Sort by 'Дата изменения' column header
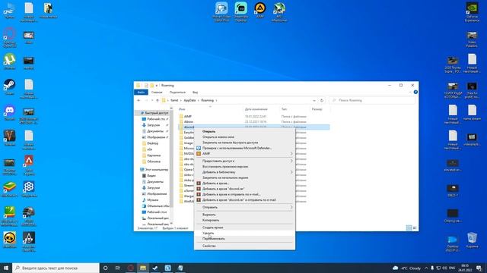This screenshot has width=487, height=273. coord(256,109)
